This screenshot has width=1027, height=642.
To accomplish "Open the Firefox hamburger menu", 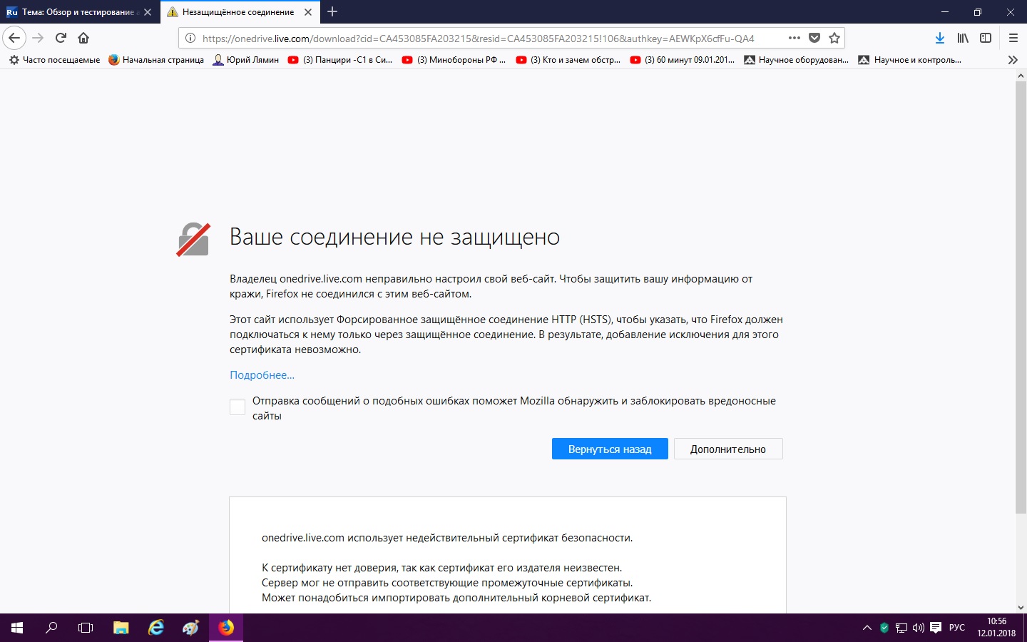I will click(x=1013, y=38).
